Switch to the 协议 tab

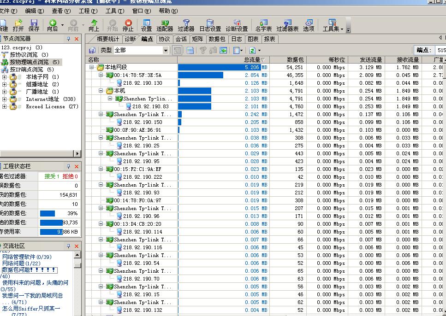(164, 39)
